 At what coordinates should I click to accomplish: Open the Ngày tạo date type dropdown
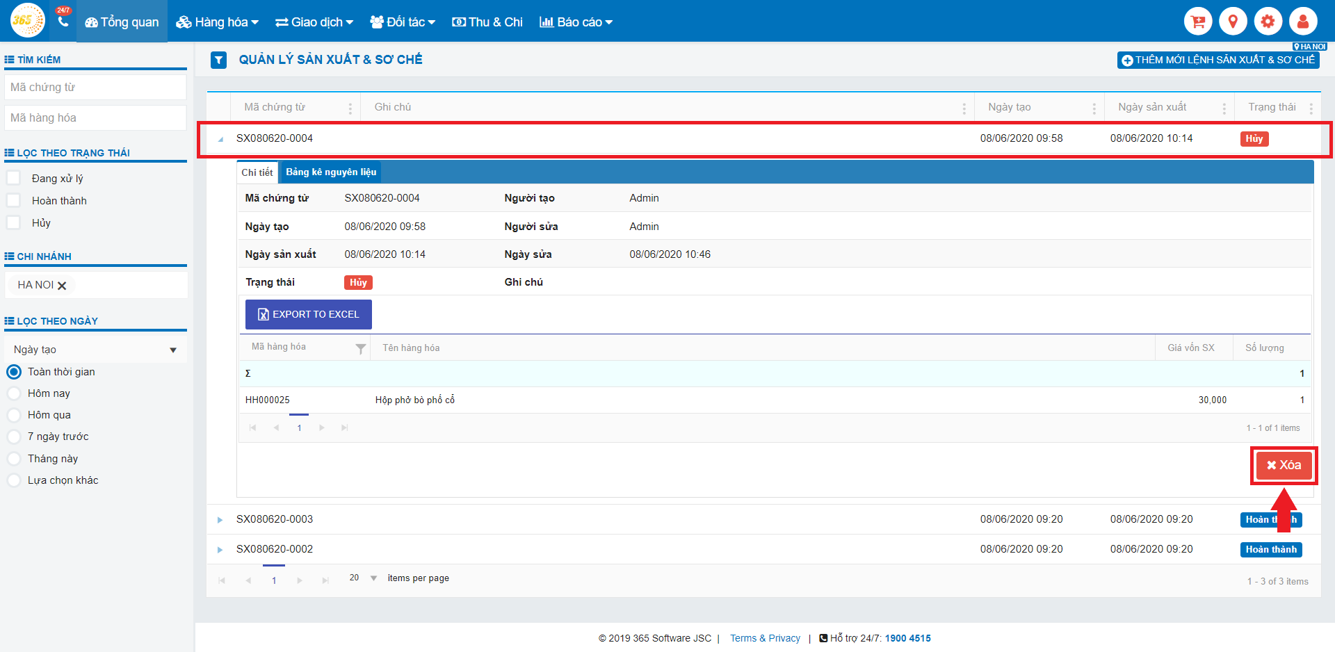pyautogui.click(x=95, y=350)
